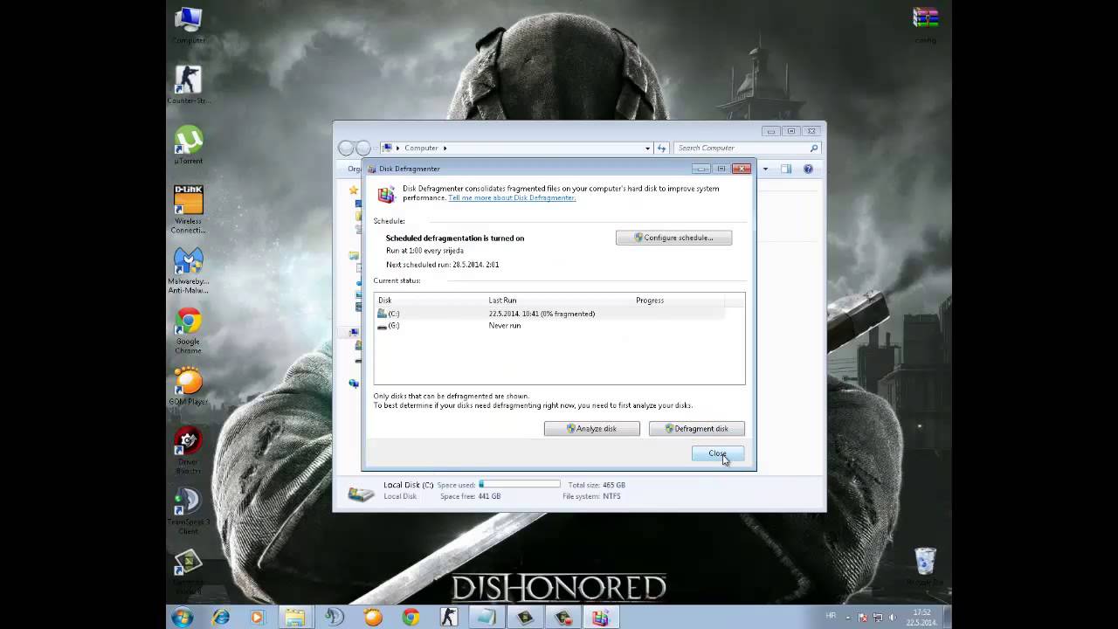The image size is (1118, 629).
Task: Show hidden tray icons arrow
Action: tap(847, 618)
